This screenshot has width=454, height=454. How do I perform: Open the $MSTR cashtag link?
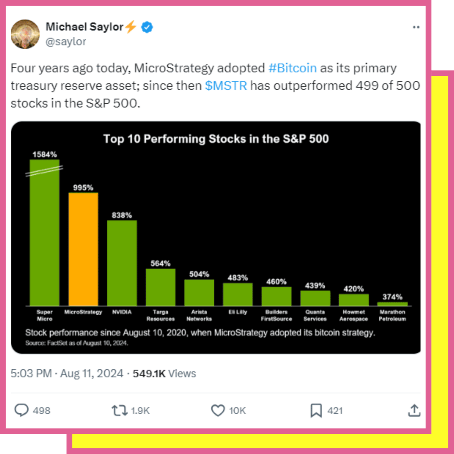(x=226, y=85)
